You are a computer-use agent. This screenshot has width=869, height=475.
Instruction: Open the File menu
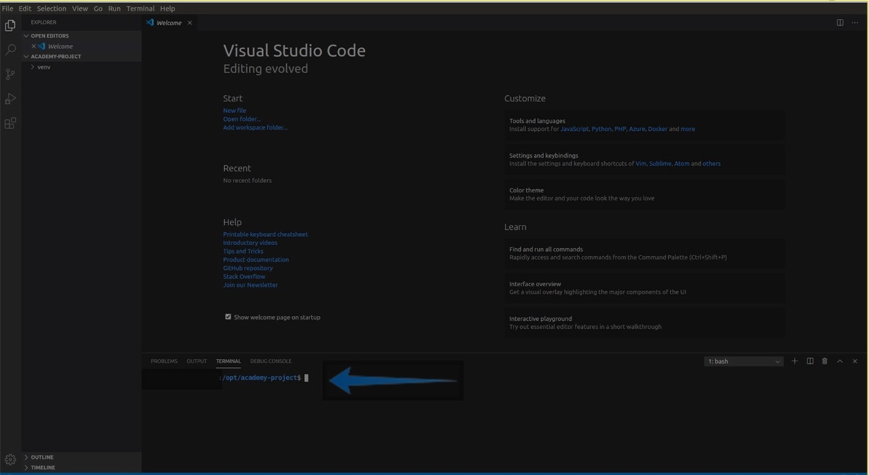tap(7, 9)
